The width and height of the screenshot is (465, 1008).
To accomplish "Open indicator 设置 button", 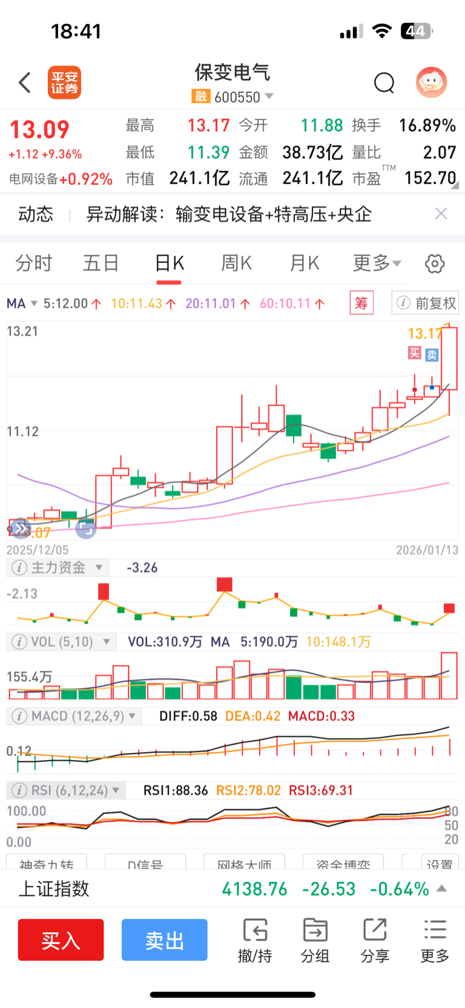I will point(440,862).
